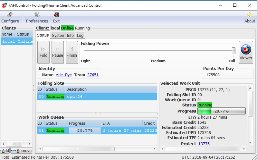Click the Points Per Day value 175508

pos(213,75)
